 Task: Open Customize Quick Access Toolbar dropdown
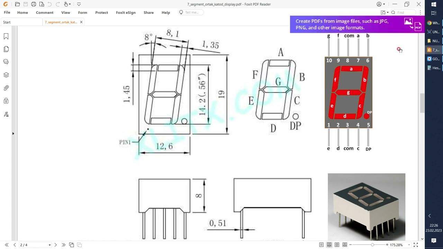pyautogui.click(x=79, y=4)
